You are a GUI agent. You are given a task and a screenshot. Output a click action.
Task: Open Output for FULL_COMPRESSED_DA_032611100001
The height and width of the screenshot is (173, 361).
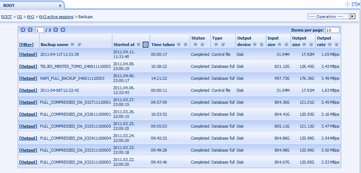pos(28,114)
